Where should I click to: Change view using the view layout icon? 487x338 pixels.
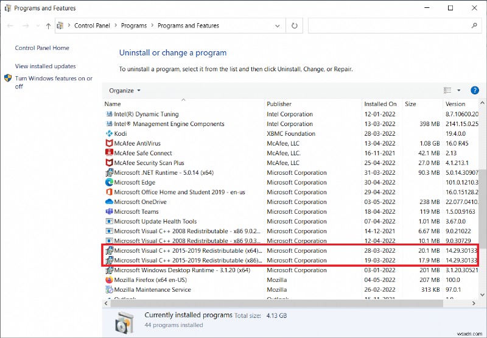447,90
